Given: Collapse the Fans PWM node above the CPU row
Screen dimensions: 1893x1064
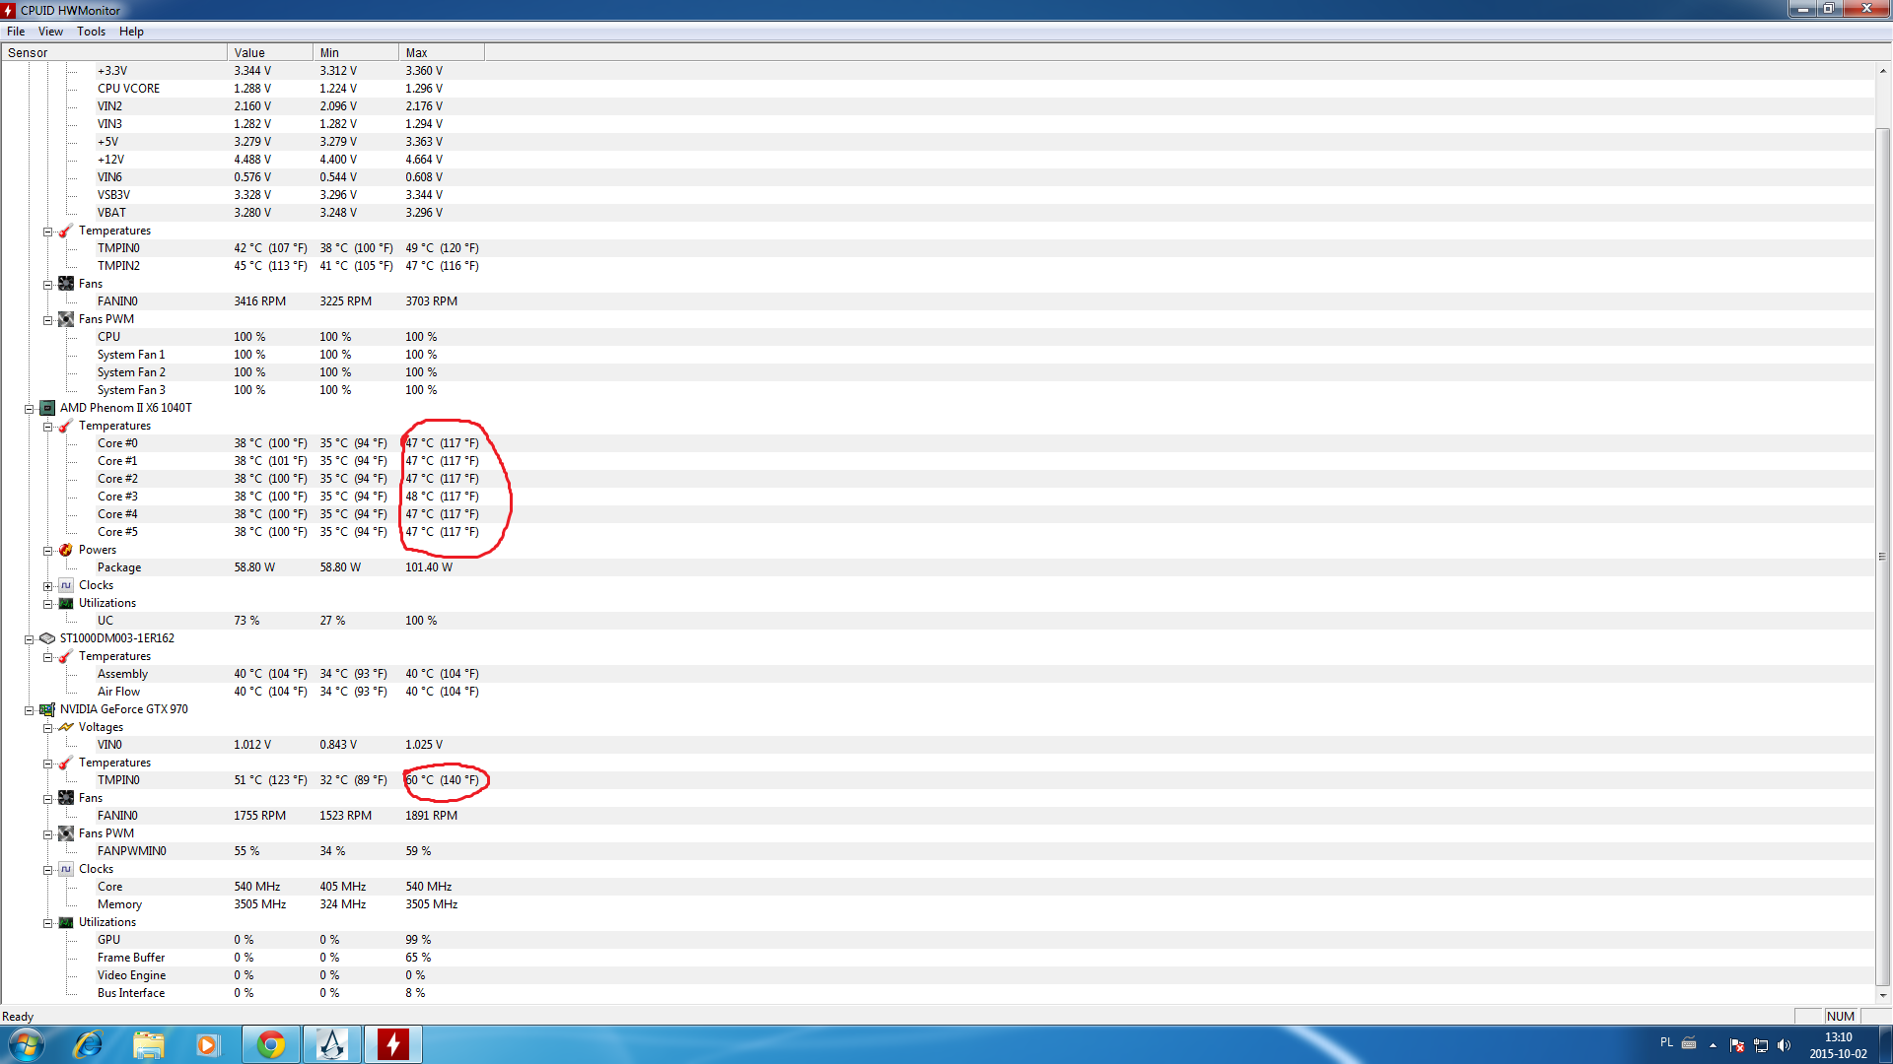Looking at the screenshot, I should click(47, 320).
